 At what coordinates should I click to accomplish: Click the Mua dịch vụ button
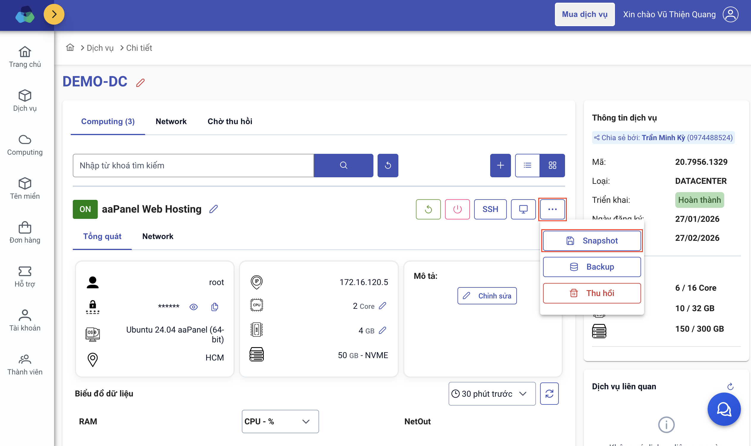click(584, 15)
